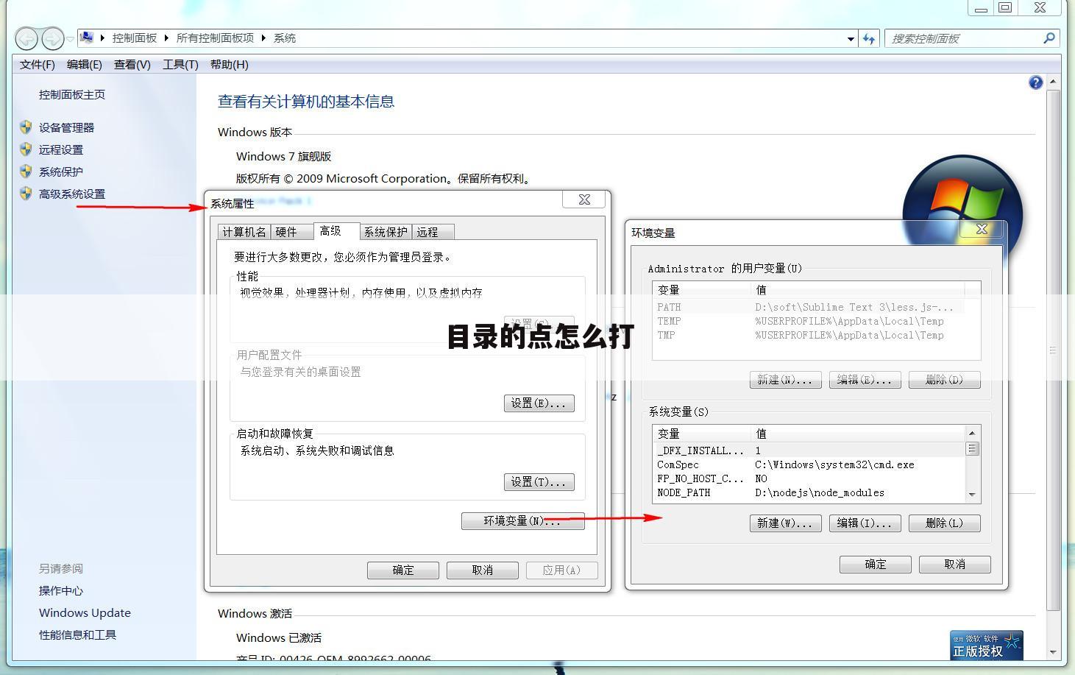Click 取消 in 环境变量 dialog

[x=955, y=565]
